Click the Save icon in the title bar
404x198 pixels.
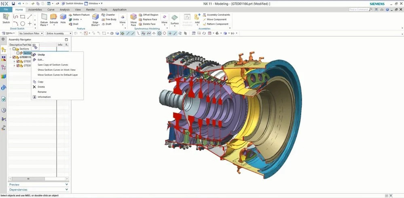point(13,4)
